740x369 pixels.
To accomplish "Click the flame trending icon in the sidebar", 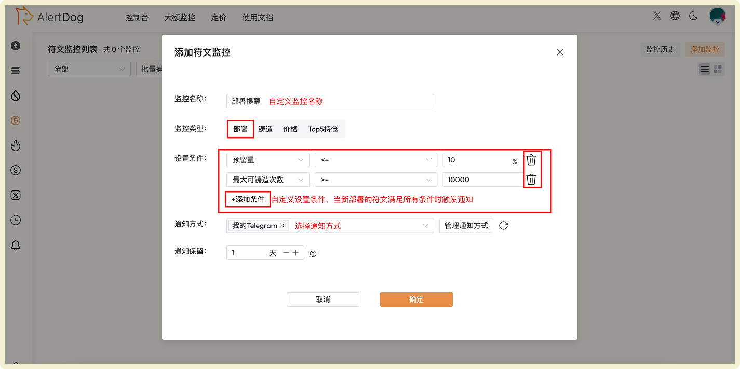I will point(16,145).
